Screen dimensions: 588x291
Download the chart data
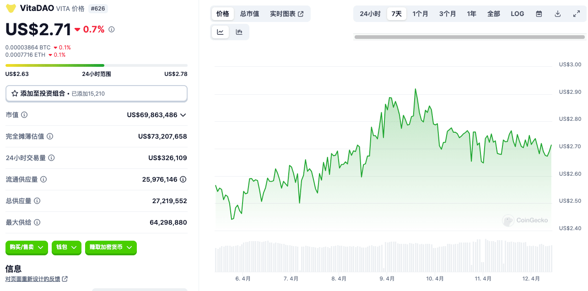click(557, 14)
